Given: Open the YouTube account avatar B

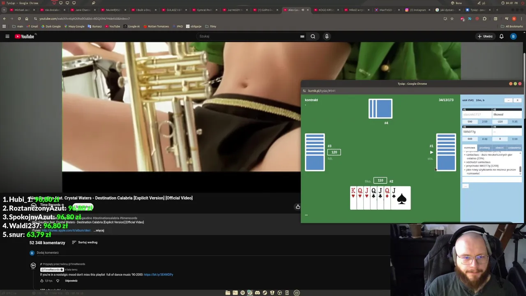Looking at the screenshot, I should [513, 36].
